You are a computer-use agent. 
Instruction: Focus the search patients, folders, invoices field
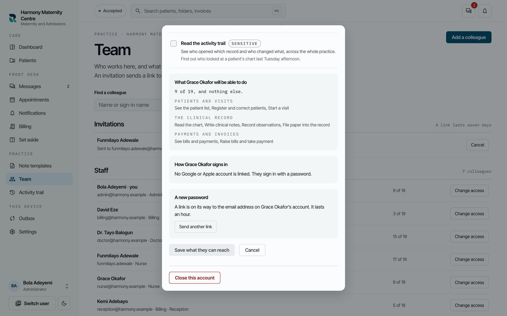pos(208,11)
